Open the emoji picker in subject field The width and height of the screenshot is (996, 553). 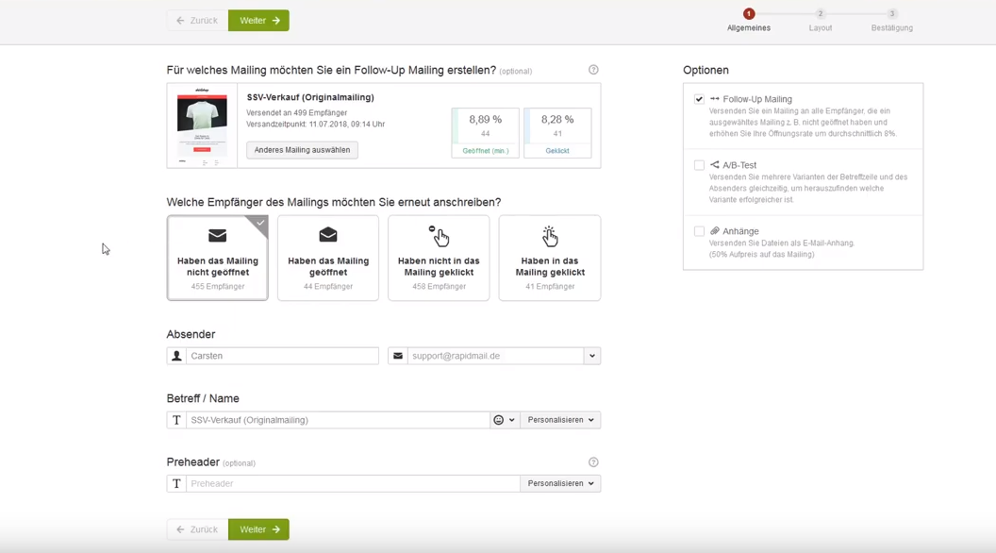click(504, 420)
